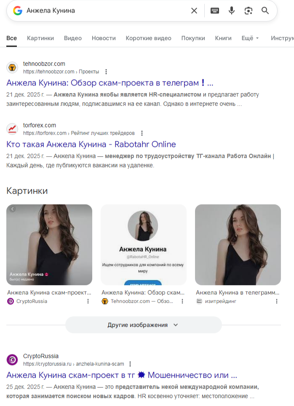Open options menu for tehnoobzor.com result

click(x=106, y=72)
